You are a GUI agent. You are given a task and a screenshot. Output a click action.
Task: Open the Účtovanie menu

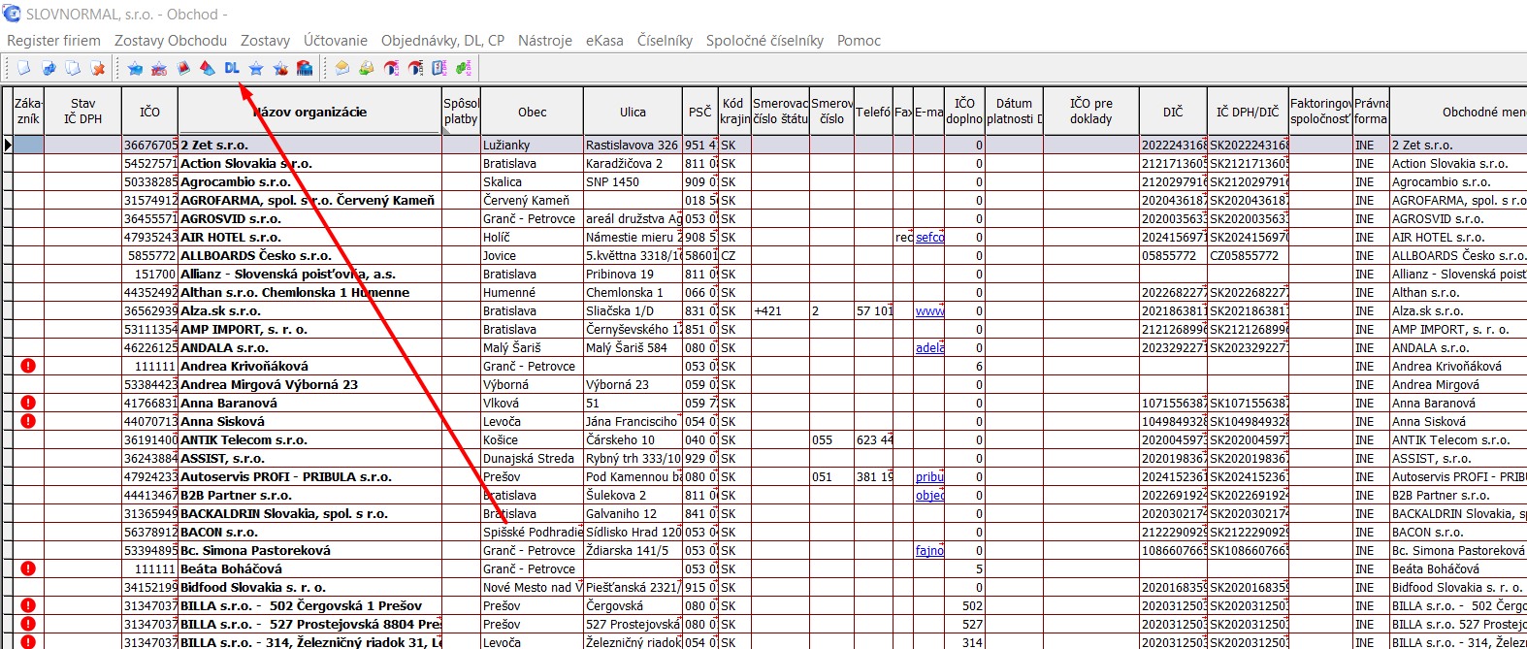coord(335,41)
